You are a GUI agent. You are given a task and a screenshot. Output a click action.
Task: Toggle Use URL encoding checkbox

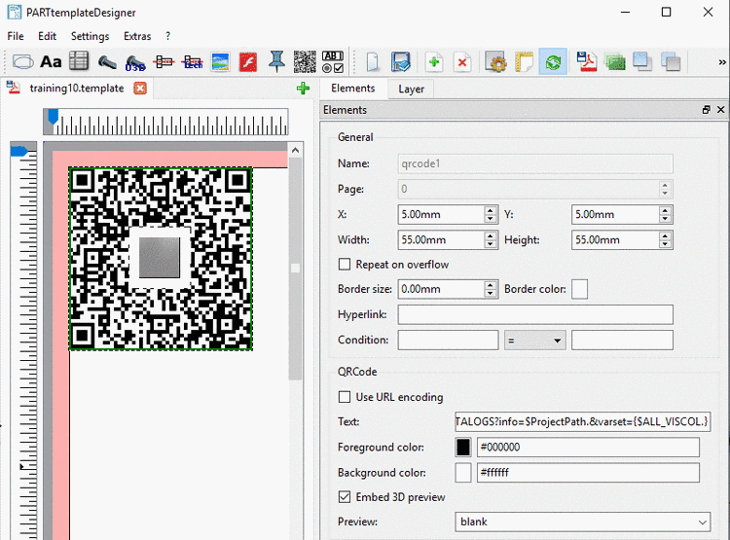pos(345,397)
